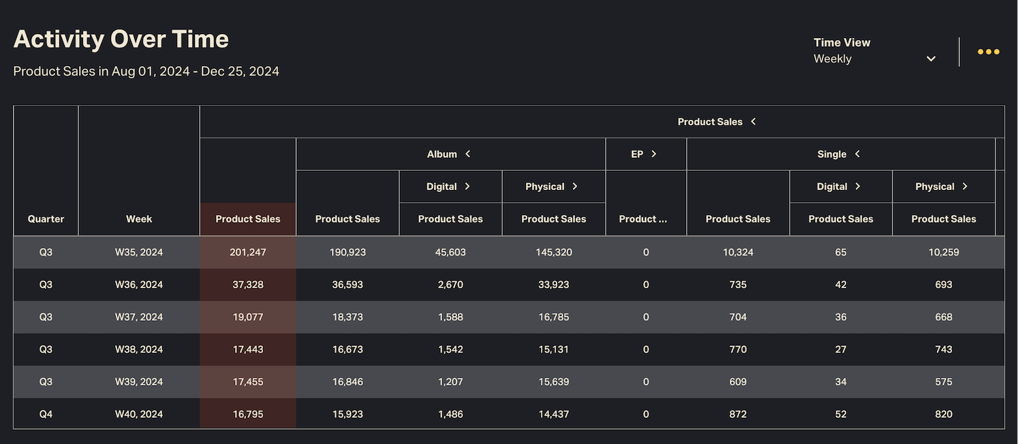Expand the Single Digital sub-column
The width and height of the screenshot is (1022, 444).
coord(857,187)
